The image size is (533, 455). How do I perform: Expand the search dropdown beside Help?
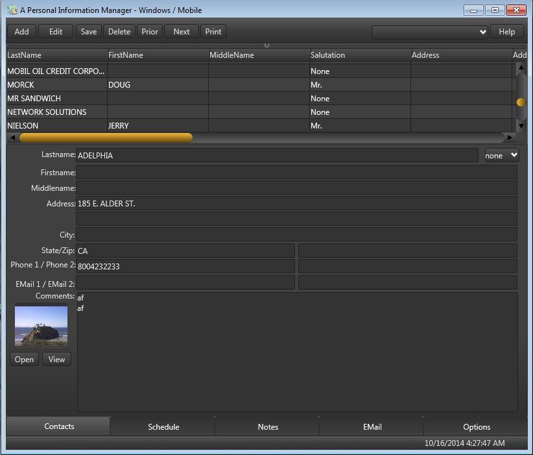point(482,32)
